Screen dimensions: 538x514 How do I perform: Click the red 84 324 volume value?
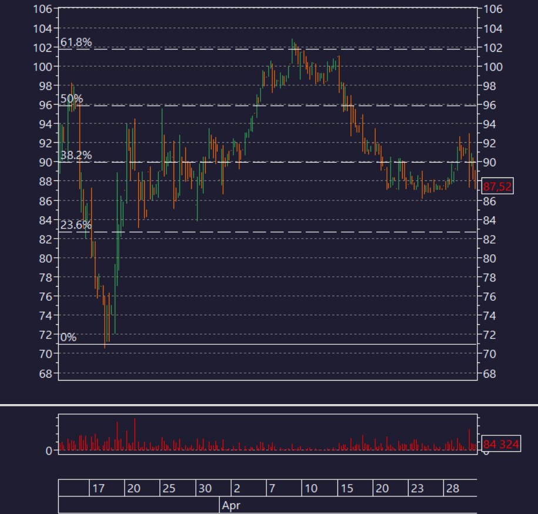[501, 444]
